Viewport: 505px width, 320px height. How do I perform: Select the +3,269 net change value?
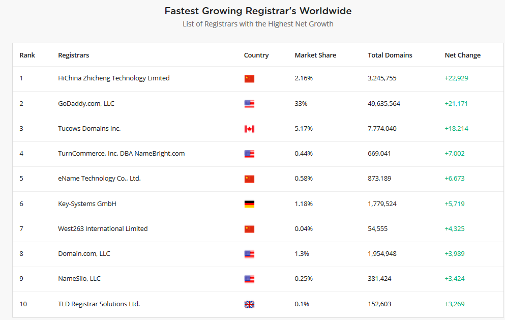point(455,304)
